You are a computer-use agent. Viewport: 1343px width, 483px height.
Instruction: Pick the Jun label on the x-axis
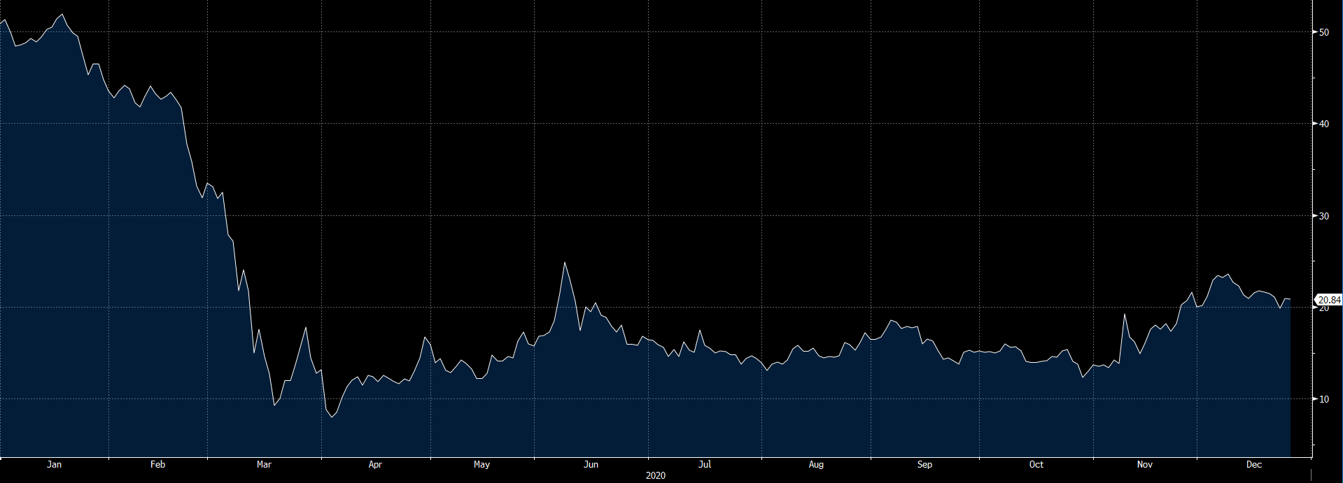(x=591, y=464)
